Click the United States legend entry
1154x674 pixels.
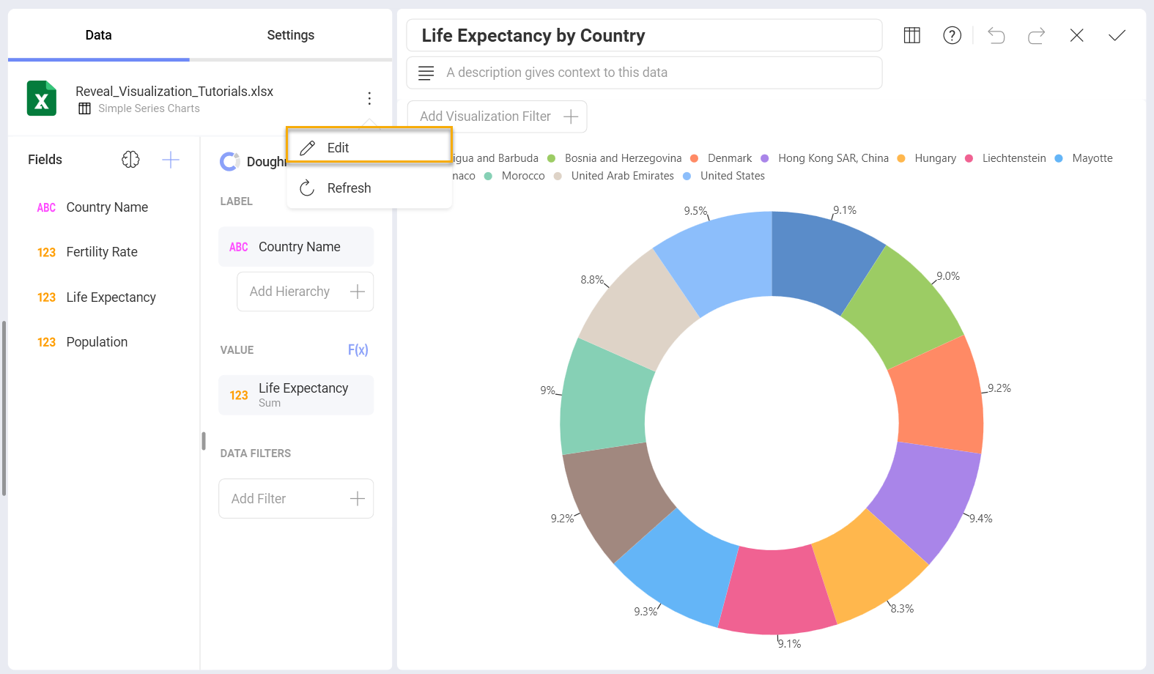pyautogui.click(x=724, y=176)
